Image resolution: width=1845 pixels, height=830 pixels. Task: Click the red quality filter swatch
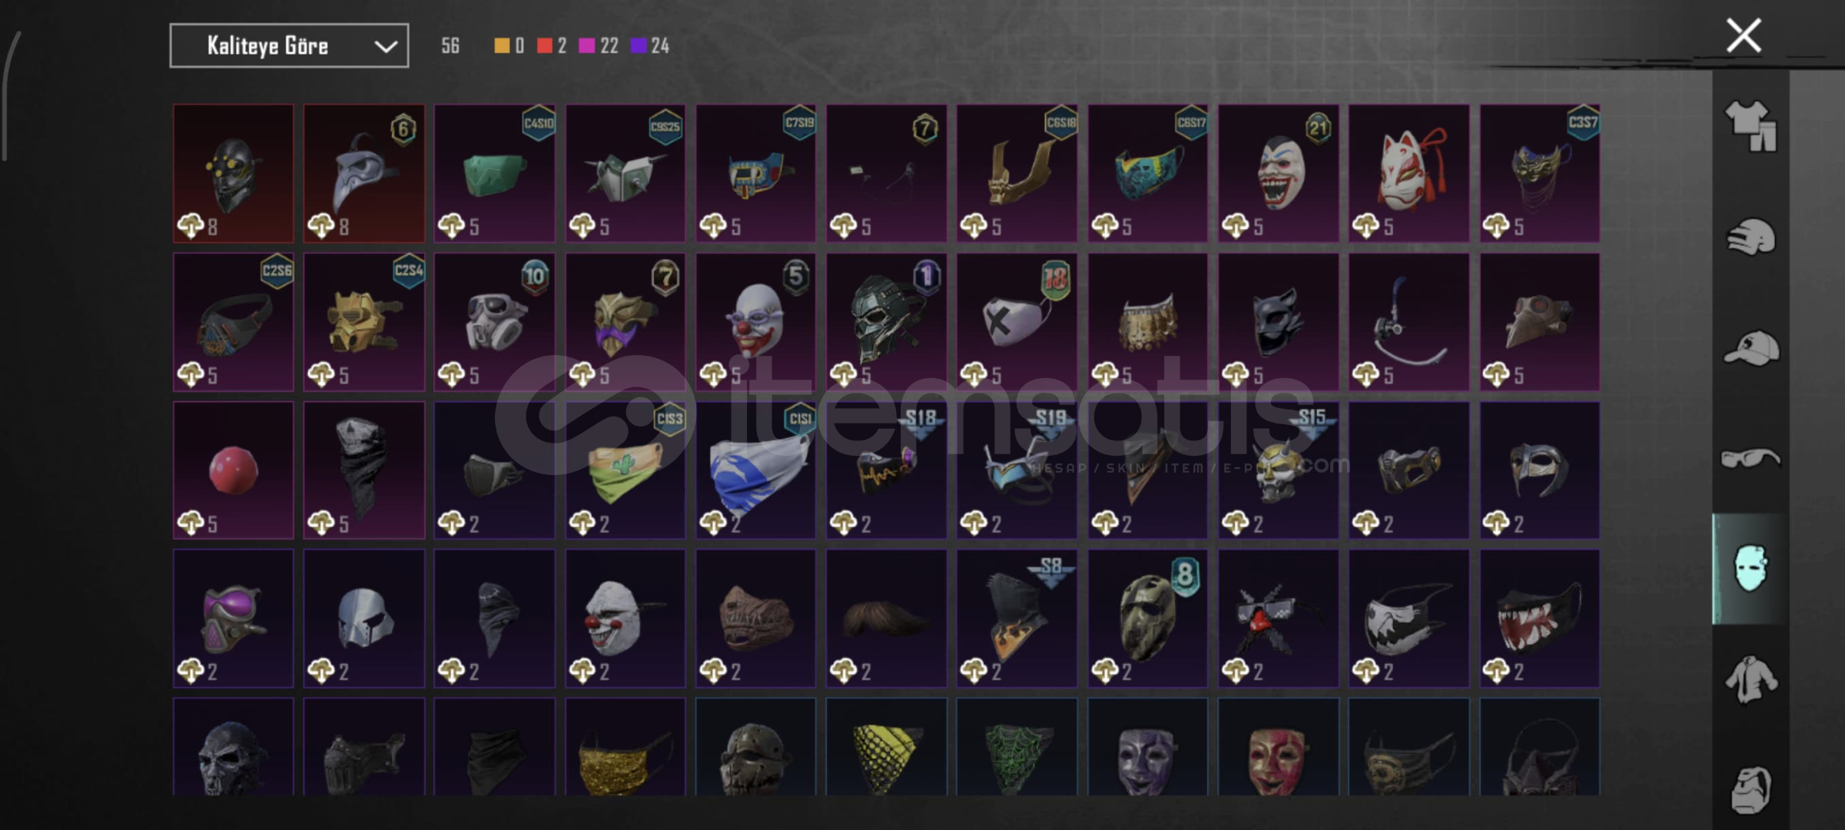pyautogui.click(x=544, y=46)
